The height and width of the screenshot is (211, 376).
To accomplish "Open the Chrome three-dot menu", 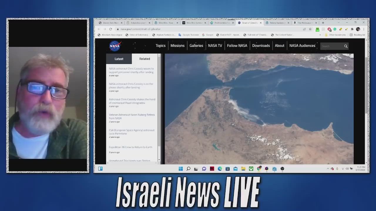I will 364,29.
